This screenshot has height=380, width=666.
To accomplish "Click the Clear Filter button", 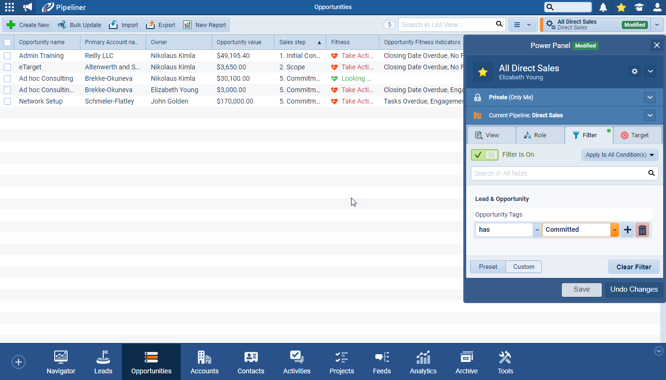I will coord(633,267).
